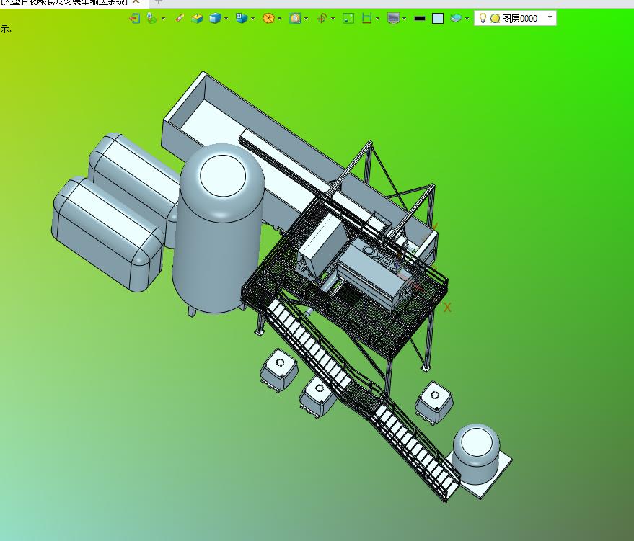Click the X axis label in viewport
634x541 pixels.
(x=447, y=308)
